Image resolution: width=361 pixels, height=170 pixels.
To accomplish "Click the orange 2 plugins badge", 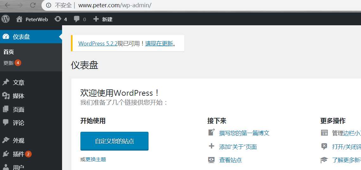I will click(x=28, y=154).
